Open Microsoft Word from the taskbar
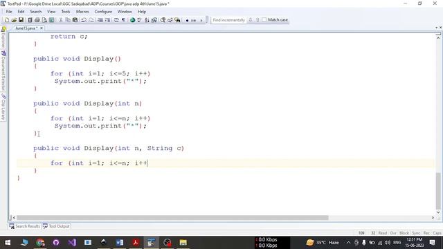The image size is (443, 249). point(120,243)
